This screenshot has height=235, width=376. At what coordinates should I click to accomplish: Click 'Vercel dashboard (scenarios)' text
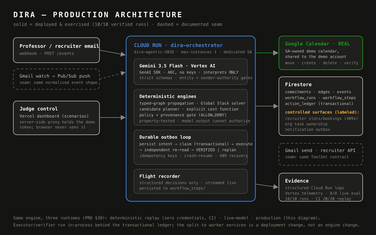pyautogui.click(x=54, y=116)
